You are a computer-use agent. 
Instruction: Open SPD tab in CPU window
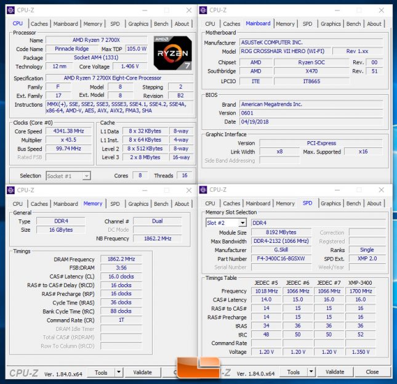tap(115, 24)
